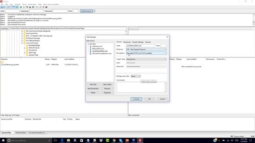Click the disconnect from server icon
Screen dimensions: 255x143
tap(30, 7)
